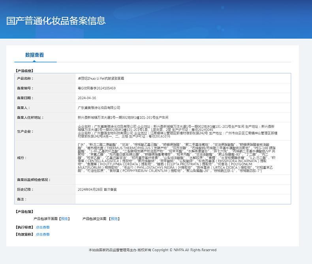The height and width of the screenshot is (264, 312).
Task: Click the 【产品包装】 section heading
Action: [24, 212]
